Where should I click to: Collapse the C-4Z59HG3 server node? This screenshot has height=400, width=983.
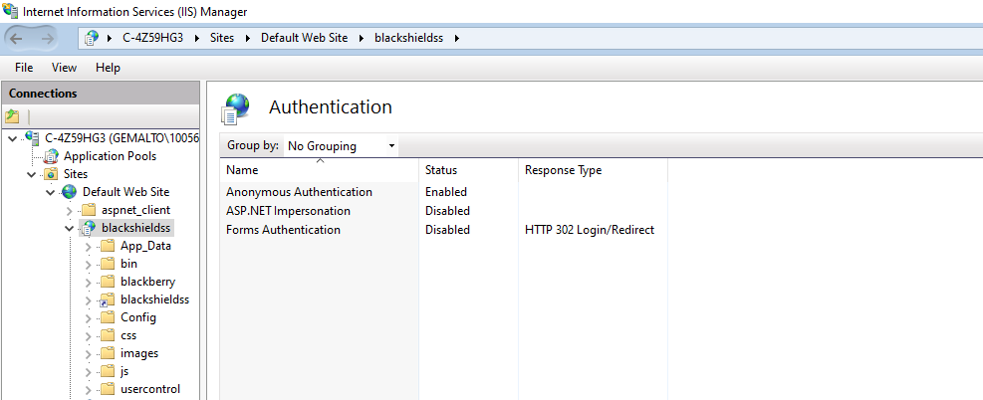pyautogui.click(x=13, y=138)
